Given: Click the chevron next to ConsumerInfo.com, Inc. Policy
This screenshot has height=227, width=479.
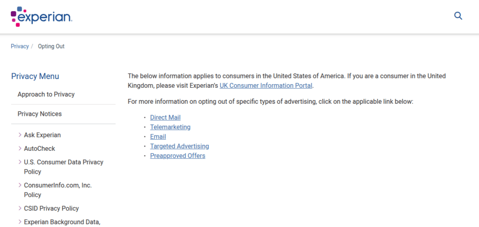Looking at the screenshot, I should tap(20, 185).
